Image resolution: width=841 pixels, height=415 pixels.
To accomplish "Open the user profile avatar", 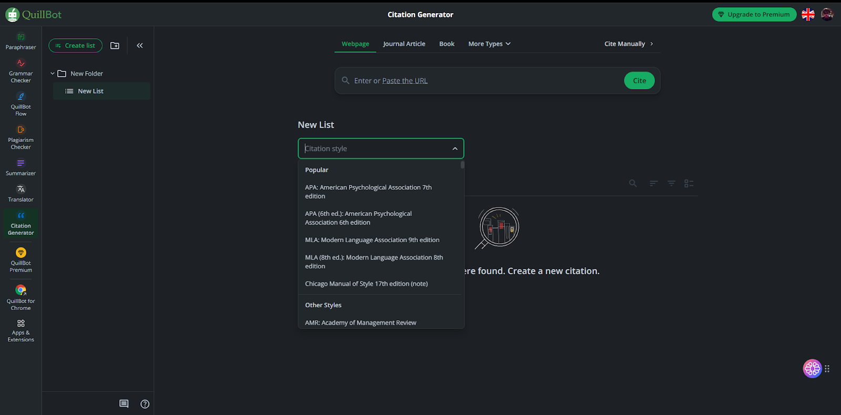I will click(x=827, y=15).
